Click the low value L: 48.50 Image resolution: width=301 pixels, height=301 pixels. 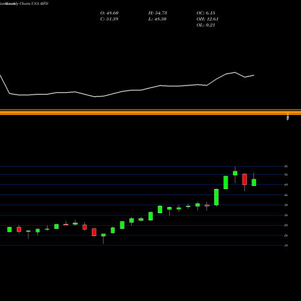[x=157, y=19]
